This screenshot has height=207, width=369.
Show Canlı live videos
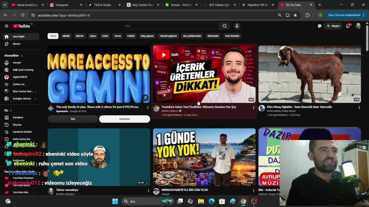[x=105, y=36]
